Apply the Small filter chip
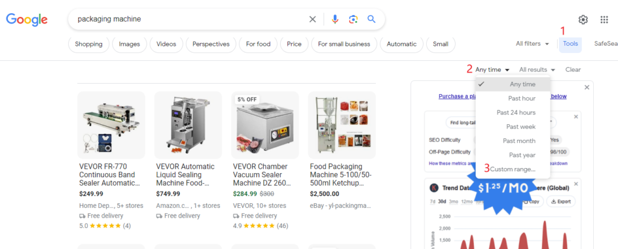618x249 pixels. tap(441, 44)
